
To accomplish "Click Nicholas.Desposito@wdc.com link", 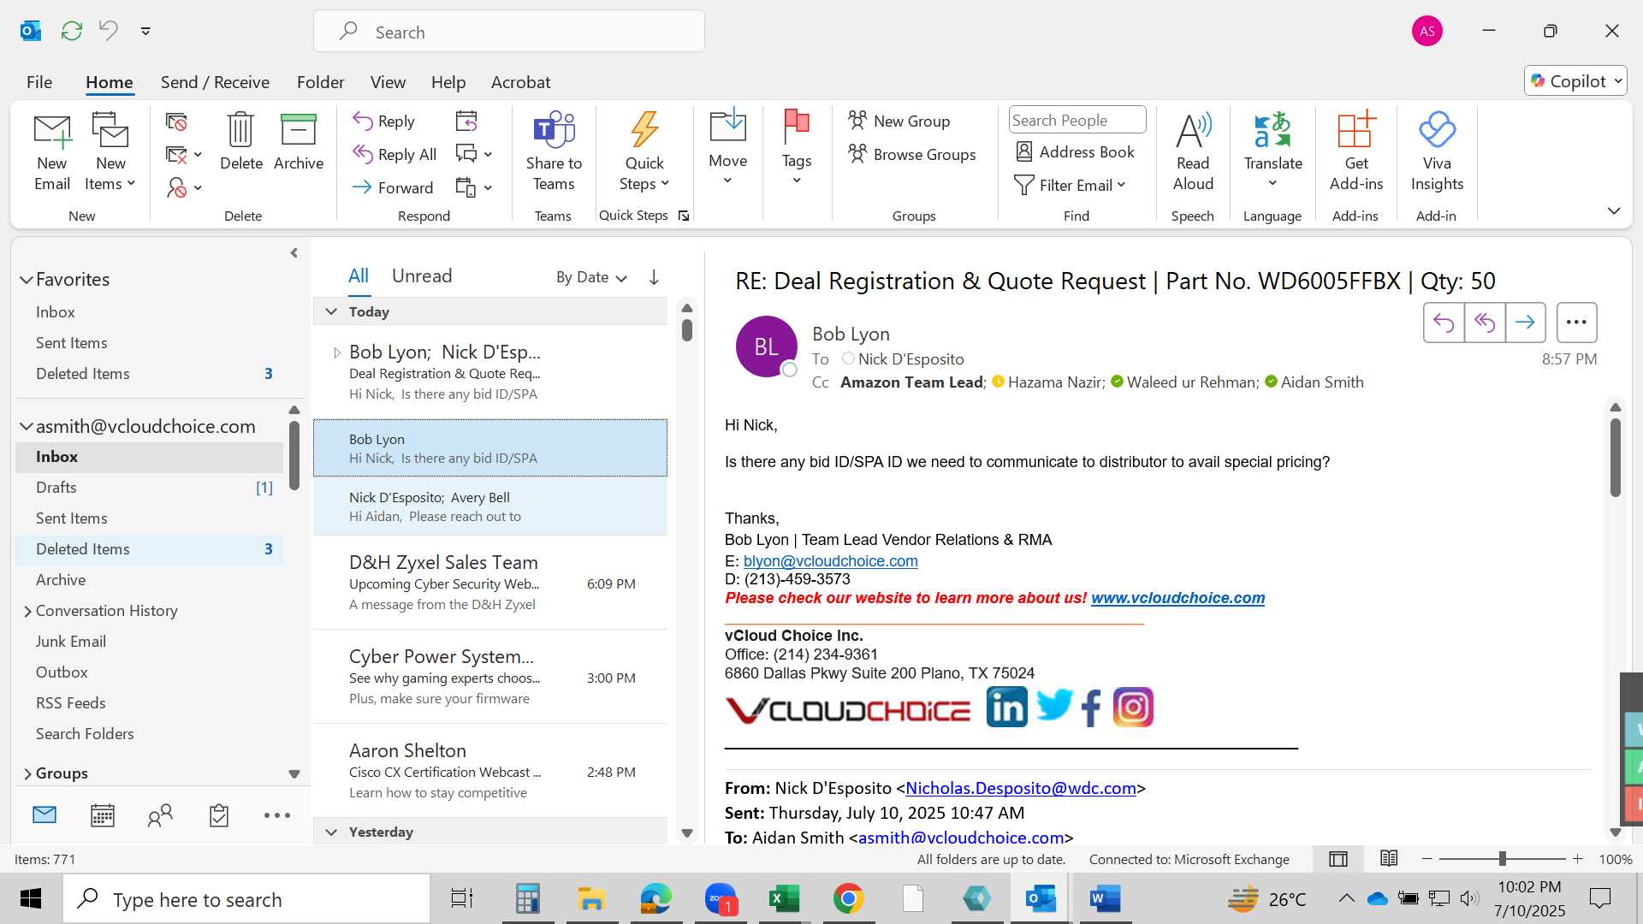I will pyautogui.click(x=1021, y=788).
